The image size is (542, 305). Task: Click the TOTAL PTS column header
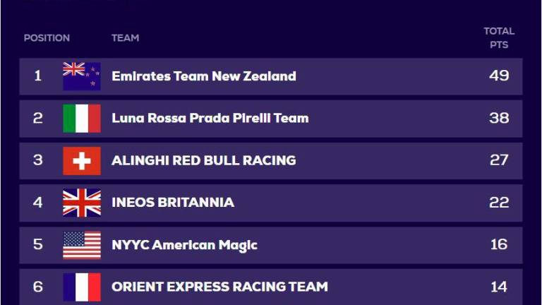pyautogui.click(x=499, y=37)
